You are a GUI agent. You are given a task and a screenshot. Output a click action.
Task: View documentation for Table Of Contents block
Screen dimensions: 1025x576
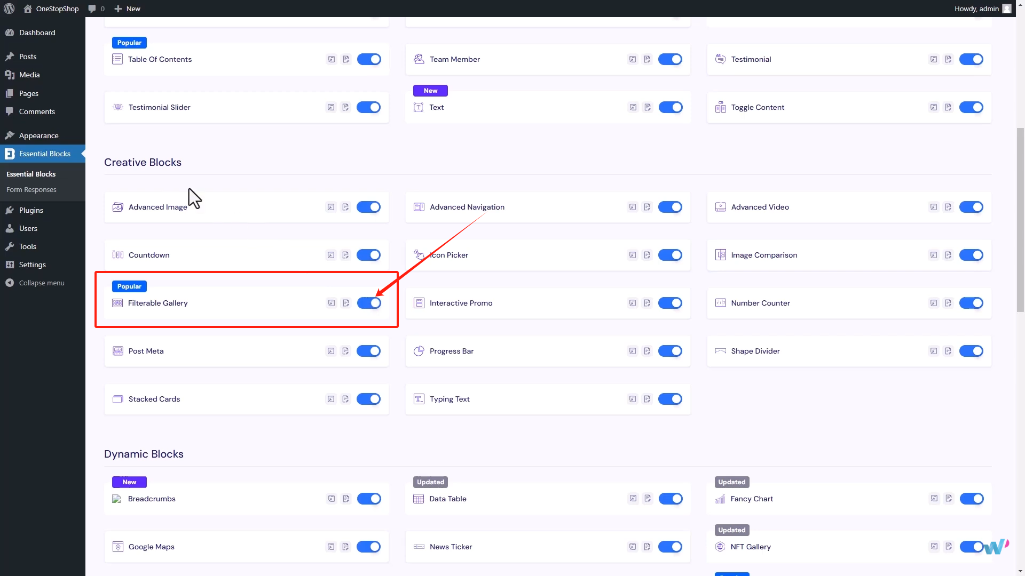346,59
